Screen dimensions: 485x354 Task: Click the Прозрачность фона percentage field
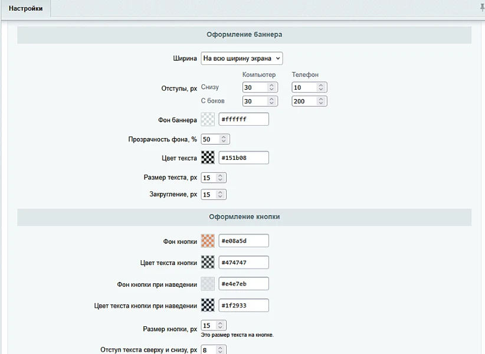click(x=215, y=139)
